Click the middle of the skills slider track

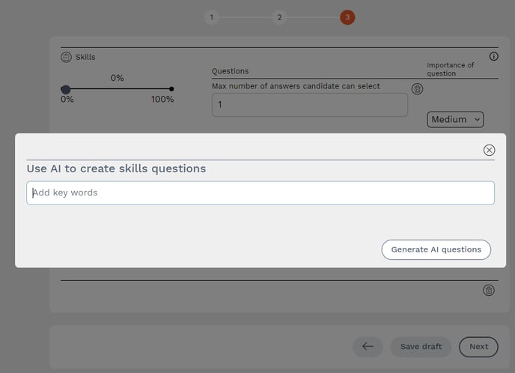pos(118,89)
